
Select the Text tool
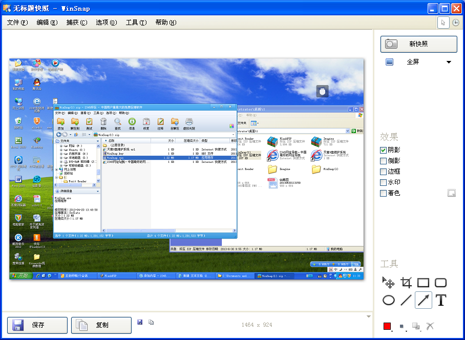tap(441, 300)
